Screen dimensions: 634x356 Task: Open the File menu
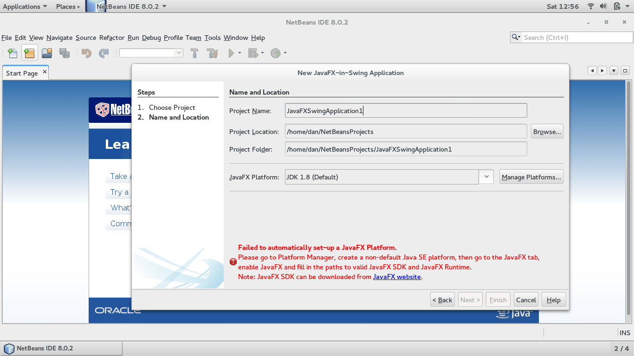coord(6,38)
